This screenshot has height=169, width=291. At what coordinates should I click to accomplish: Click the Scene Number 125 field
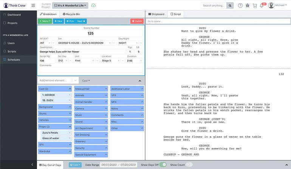tap(91, 33)
